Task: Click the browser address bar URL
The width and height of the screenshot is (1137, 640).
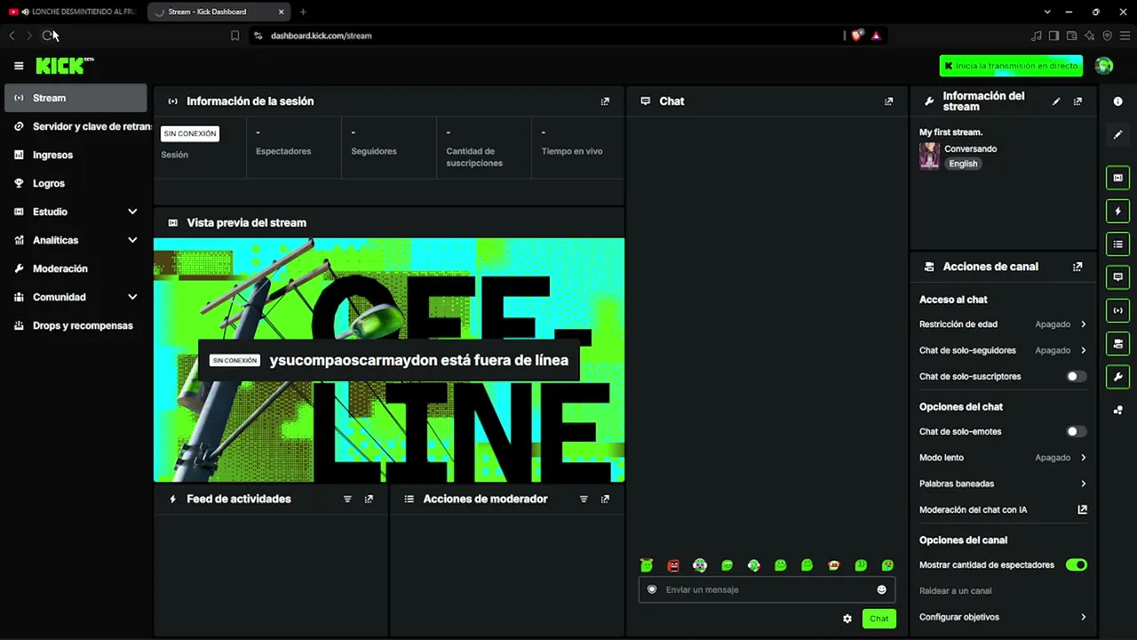Action: 322,36
